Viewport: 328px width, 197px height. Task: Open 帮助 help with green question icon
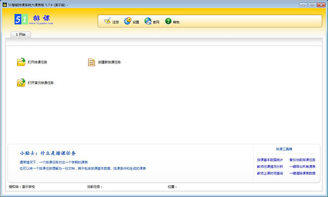pyautogui.click(x=172, y=21)
